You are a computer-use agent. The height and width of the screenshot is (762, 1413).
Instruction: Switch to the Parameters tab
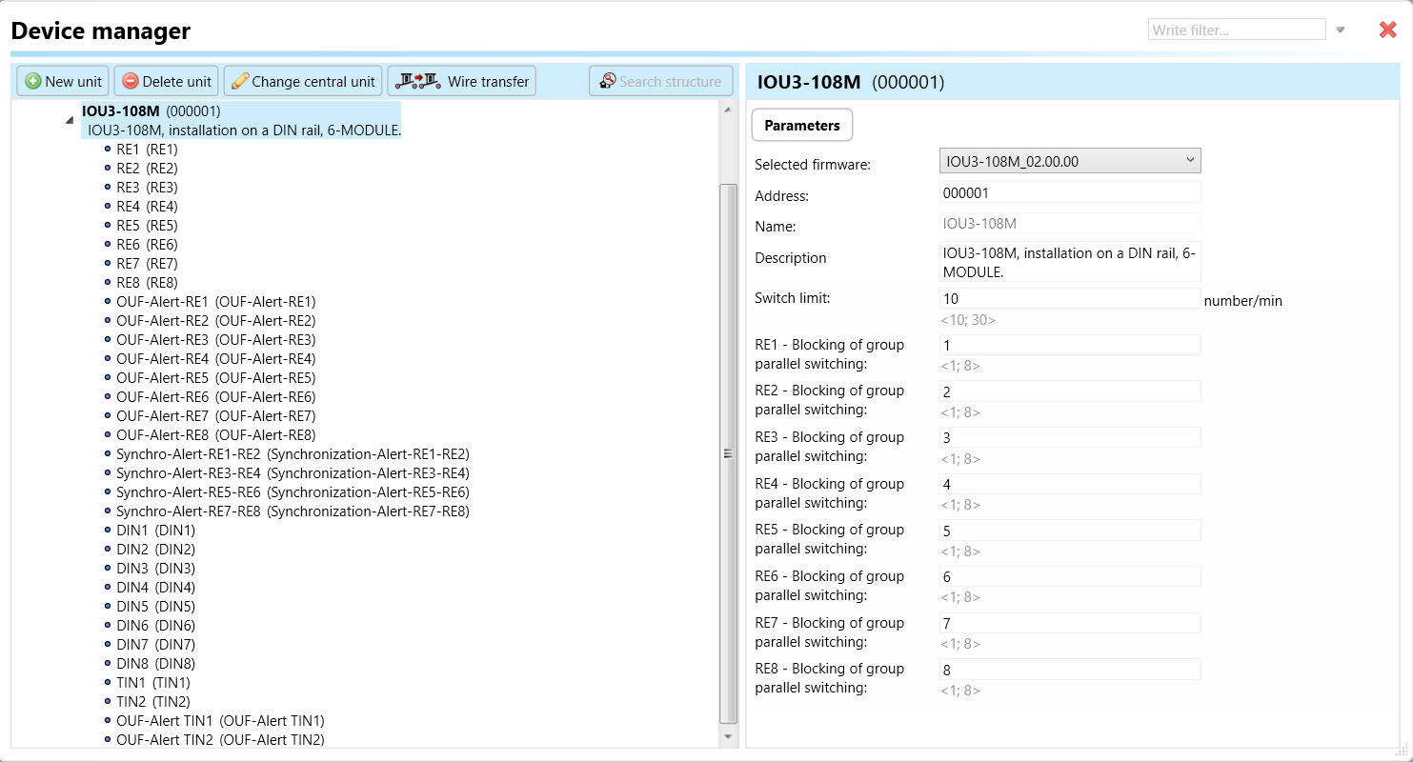(801, 125)
